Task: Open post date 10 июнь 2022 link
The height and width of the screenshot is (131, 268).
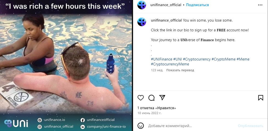Action: [149, 113]
